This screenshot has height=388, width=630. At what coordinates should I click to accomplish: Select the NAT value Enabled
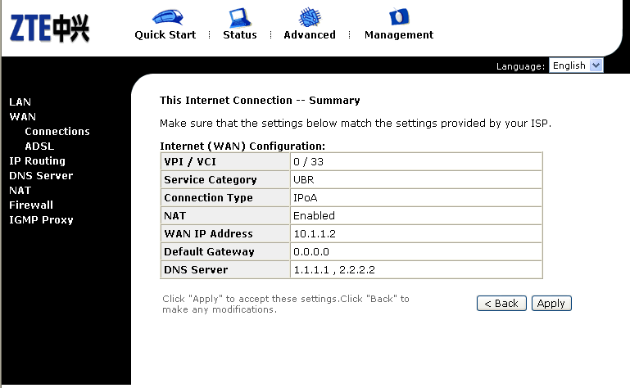click(314, 215)
